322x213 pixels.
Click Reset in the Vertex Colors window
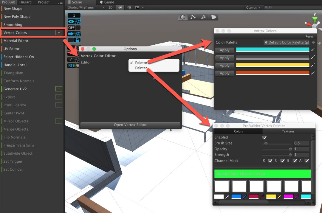coord(309,36)
